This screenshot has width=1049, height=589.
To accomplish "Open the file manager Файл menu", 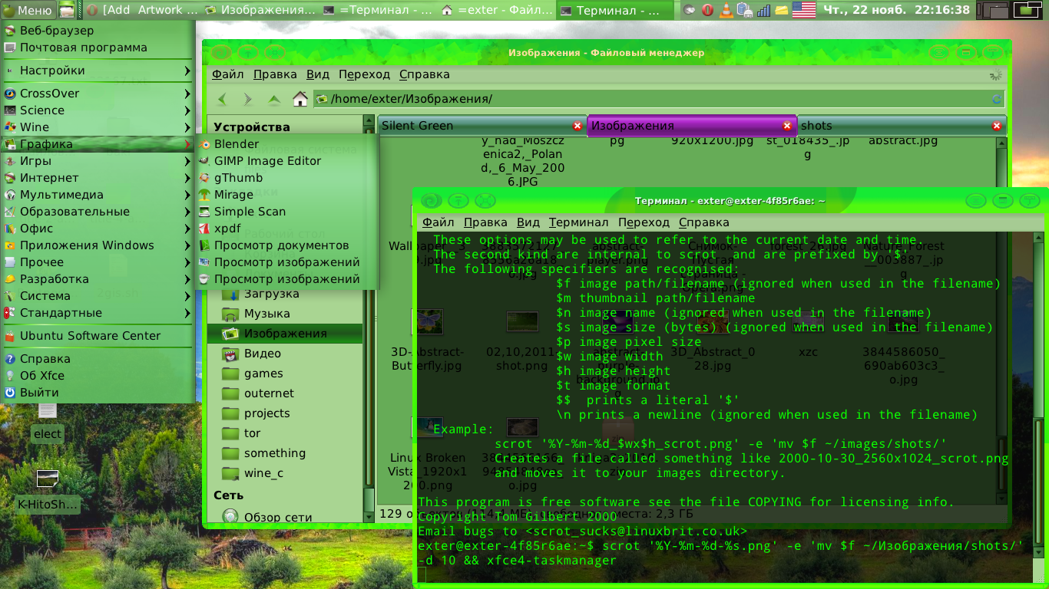I will tap(228, 74).
